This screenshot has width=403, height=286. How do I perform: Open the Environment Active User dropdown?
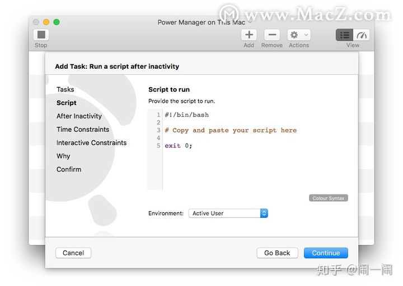(x=228, y=213)
